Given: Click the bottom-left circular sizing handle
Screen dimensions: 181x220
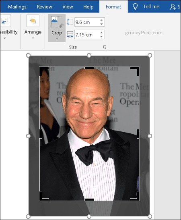Looking at the screenshot, I should click(x=28, y=216).
